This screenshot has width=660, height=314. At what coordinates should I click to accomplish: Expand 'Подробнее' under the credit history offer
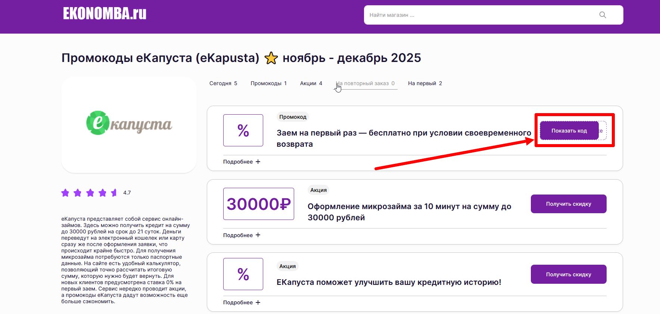pos(242,302)
